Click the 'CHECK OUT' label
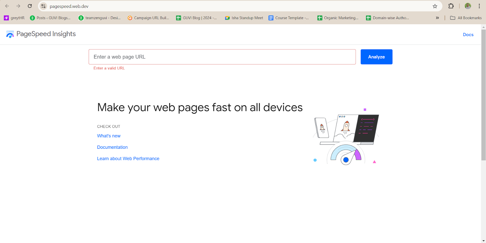The height and width of the screenshot is (243, 486). point(108,126)
